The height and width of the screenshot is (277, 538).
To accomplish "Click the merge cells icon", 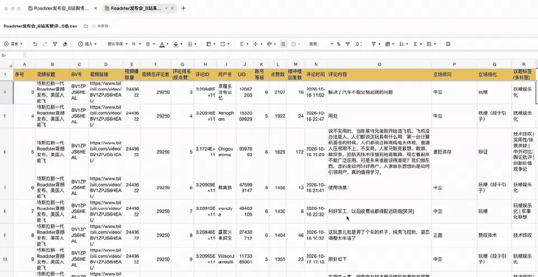I will (x=222, y=44).
